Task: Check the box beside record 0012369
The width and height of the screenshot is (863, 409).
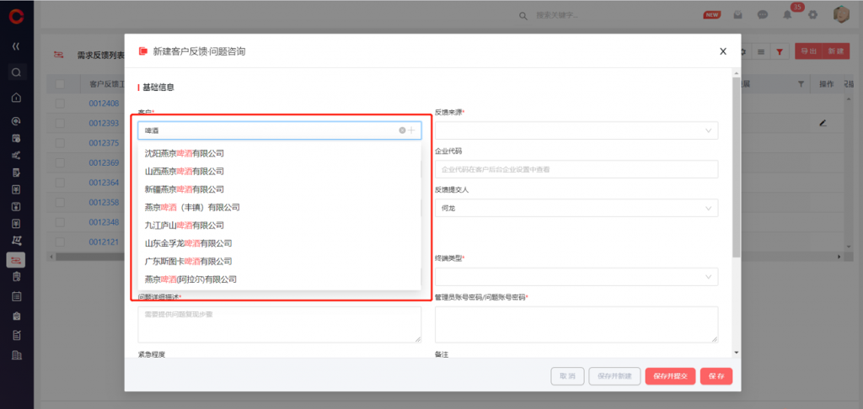Action: [60, 162]
